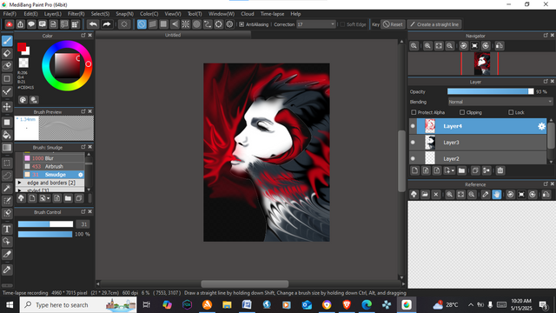Viewport: 556px width, 313px height.
Task: Zoom in using the Navigator panel icon
Action: [x=427, y=46]
